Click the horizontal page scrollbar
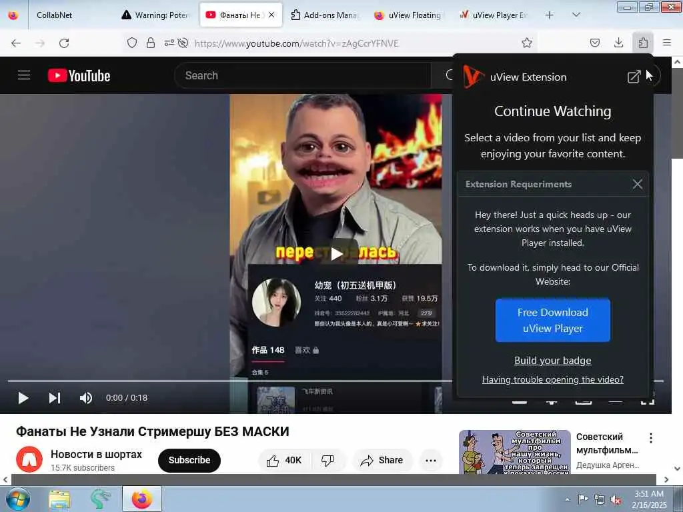Image resolution: width=683 pixels, height=512 pixels. coord(333,479)
